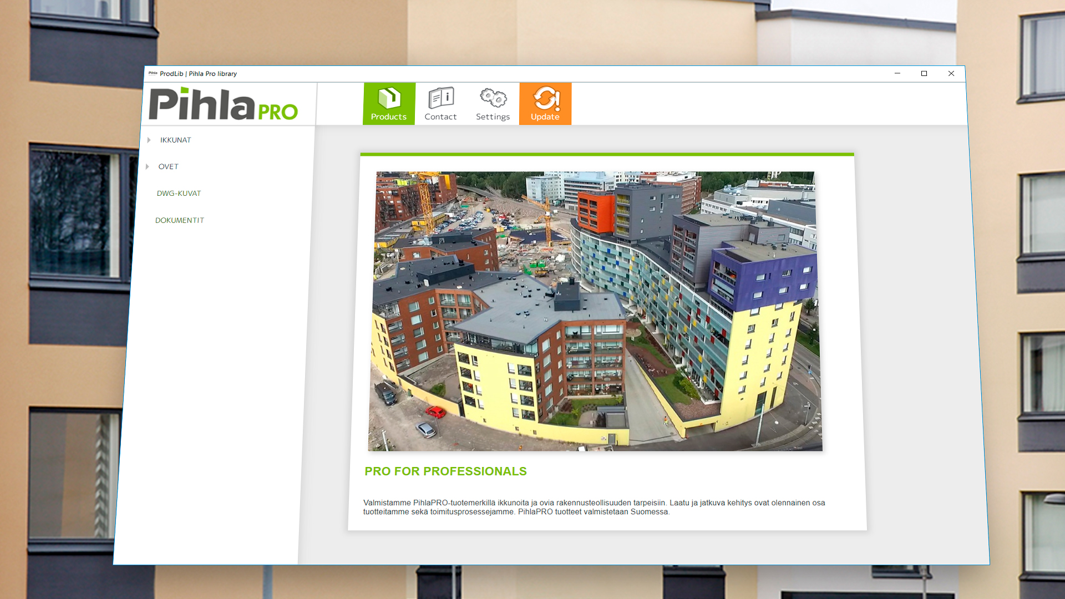Image resolution: width=1065 pixels, height=599 pixels.
Task: Click the aerial building photo
Action: [x=595, y=311]
